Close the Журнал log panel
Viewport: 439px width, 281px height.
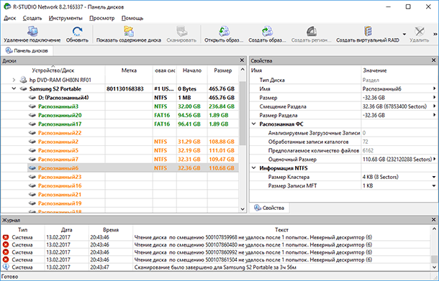pos(433,220)
